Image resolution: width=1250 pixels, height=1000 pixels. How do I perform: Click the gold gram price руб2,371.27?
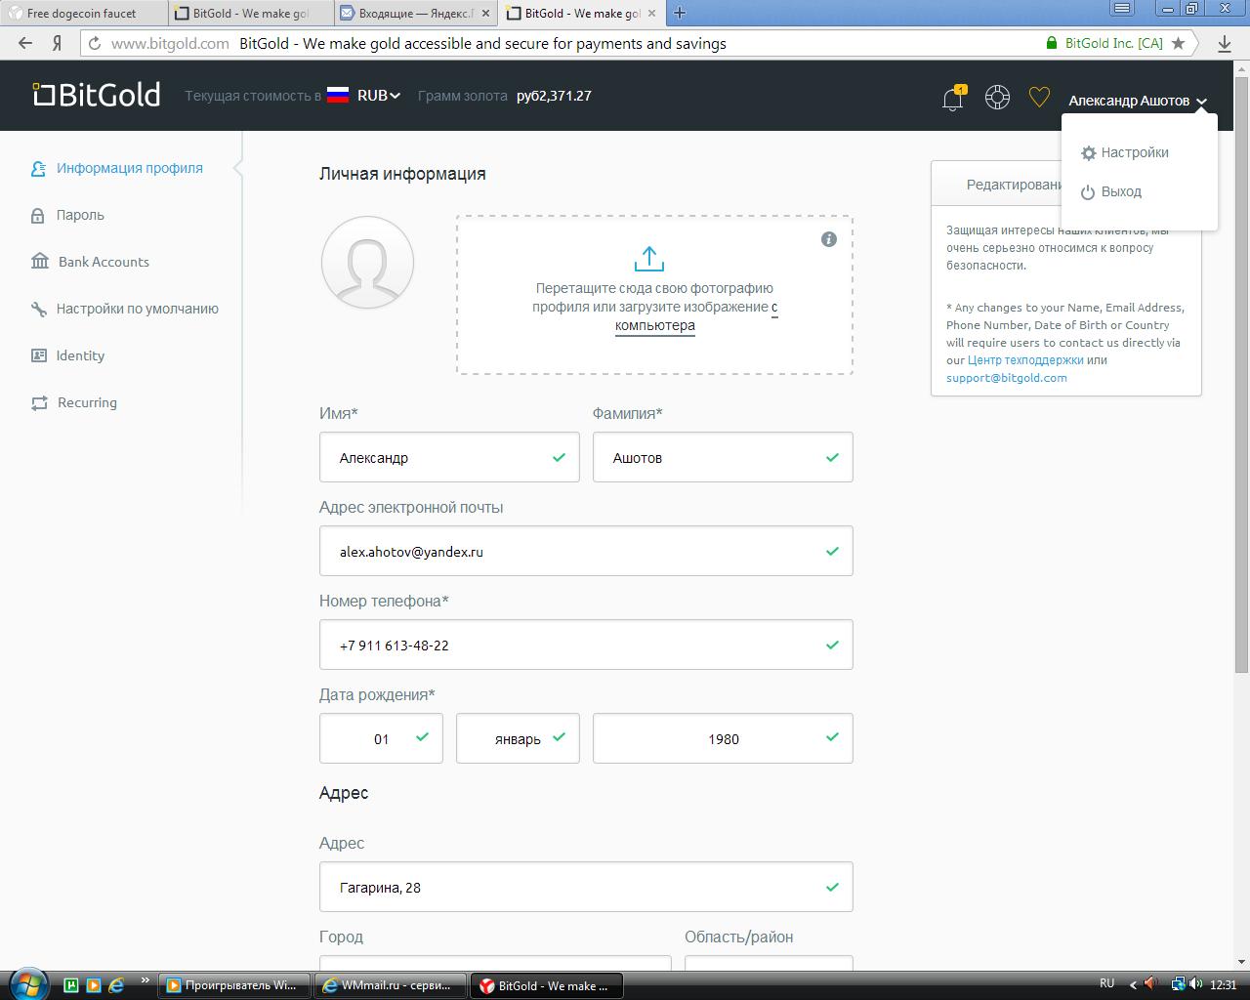(554, 96)
